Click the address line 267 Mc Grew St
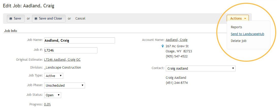This screenshot has width=277, height=110. point(177,46)
